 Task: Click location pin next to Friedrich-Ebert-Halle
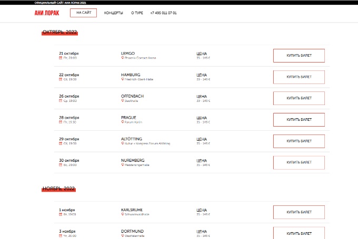[x=123, y=79]
